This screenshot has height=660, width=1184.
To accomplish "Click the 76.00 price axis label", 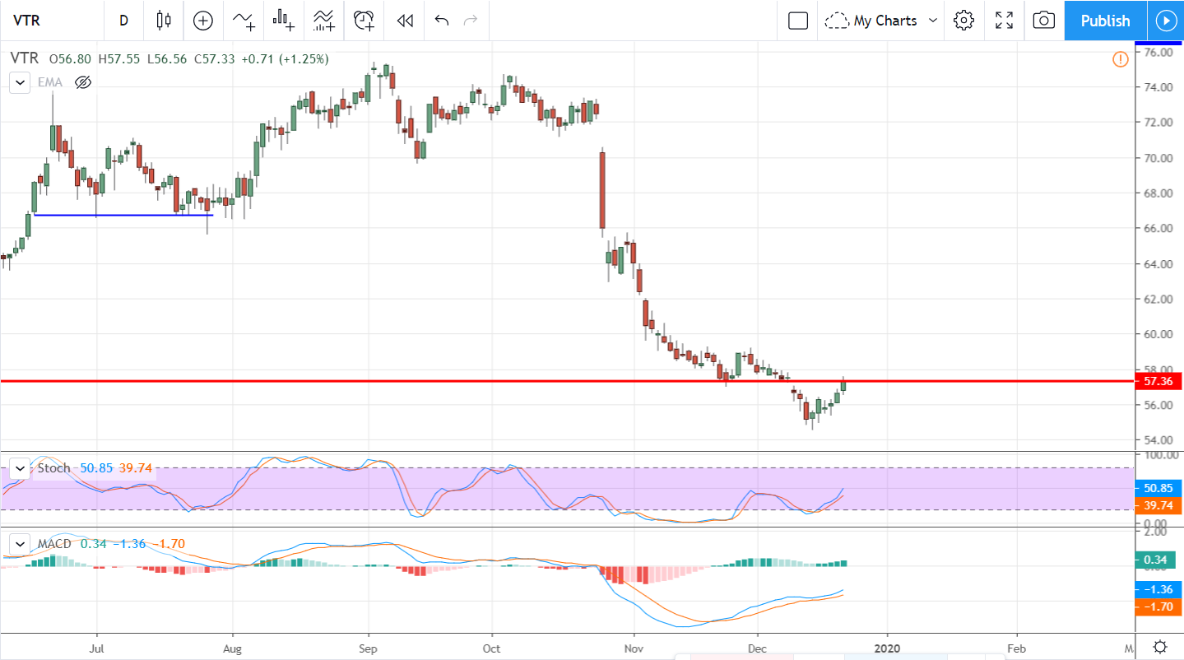I will (x=1157, y=52).
